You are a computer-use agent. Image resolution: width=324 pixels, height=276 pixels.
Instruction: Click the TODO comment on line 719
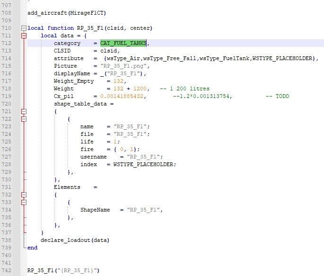pyautogui.click(x=278, y=97)
